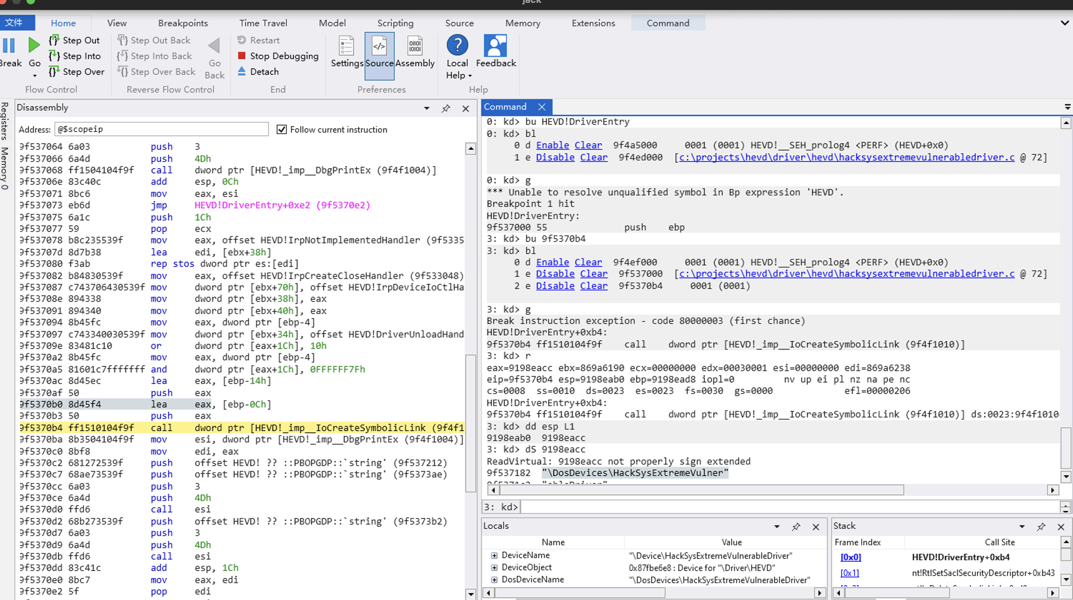This screenshot has width=1073, height=600.
Task: Expand the DeviceName local variable
Action: click(494, 555)
